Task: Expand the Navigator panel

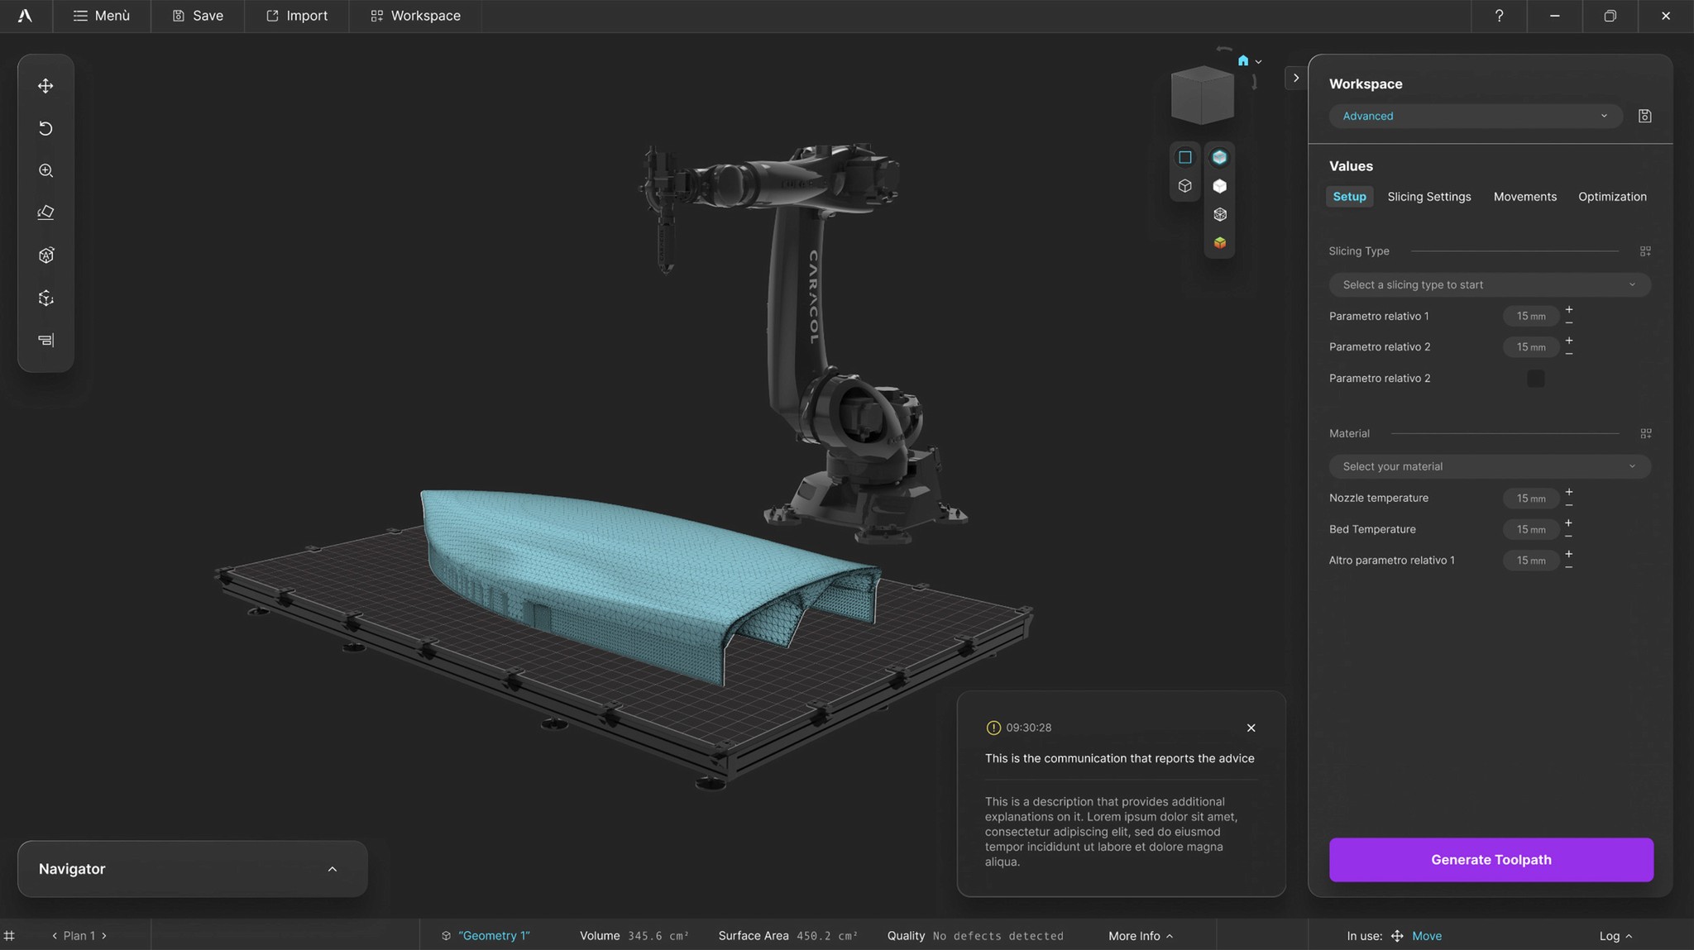Action: 332,869
